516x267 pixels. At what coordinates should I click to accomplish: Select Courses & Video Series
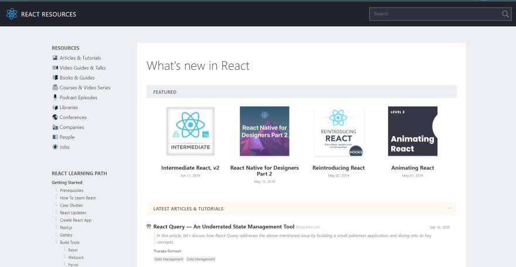tap(85, 87)
